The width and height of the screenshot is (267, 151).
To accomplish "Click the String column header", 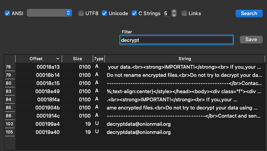I will point(185,59).
